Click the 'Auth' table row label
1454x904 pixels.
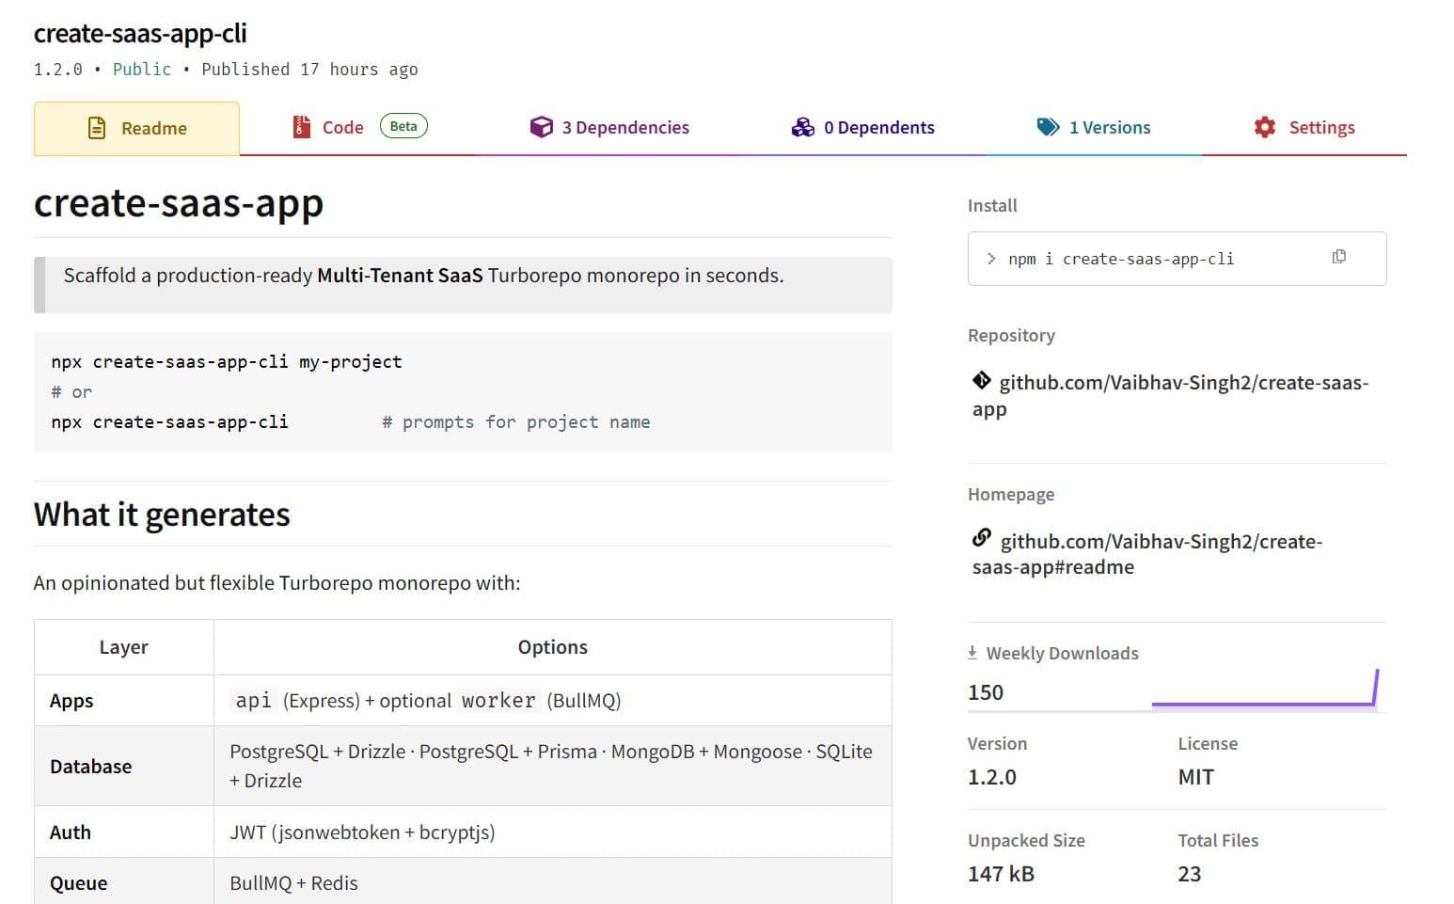click(x=71, y=833)
